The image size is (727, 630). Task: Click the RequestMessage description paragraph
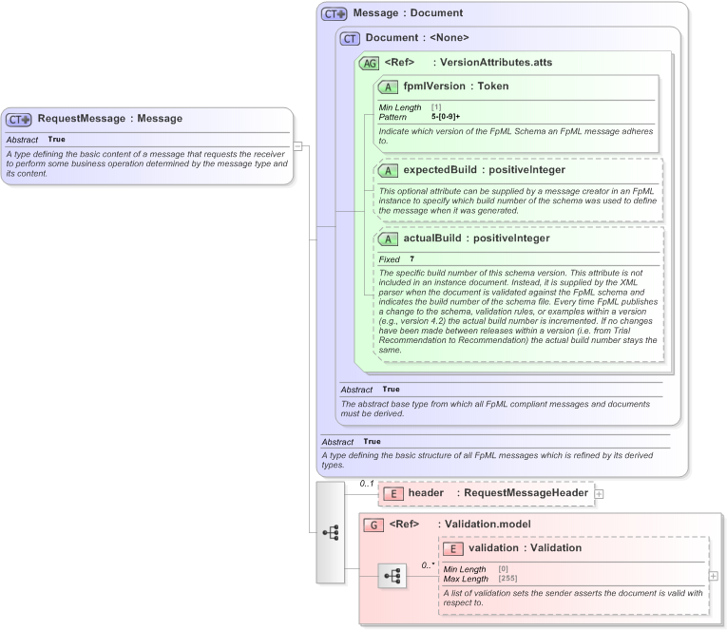click(147, 163)
